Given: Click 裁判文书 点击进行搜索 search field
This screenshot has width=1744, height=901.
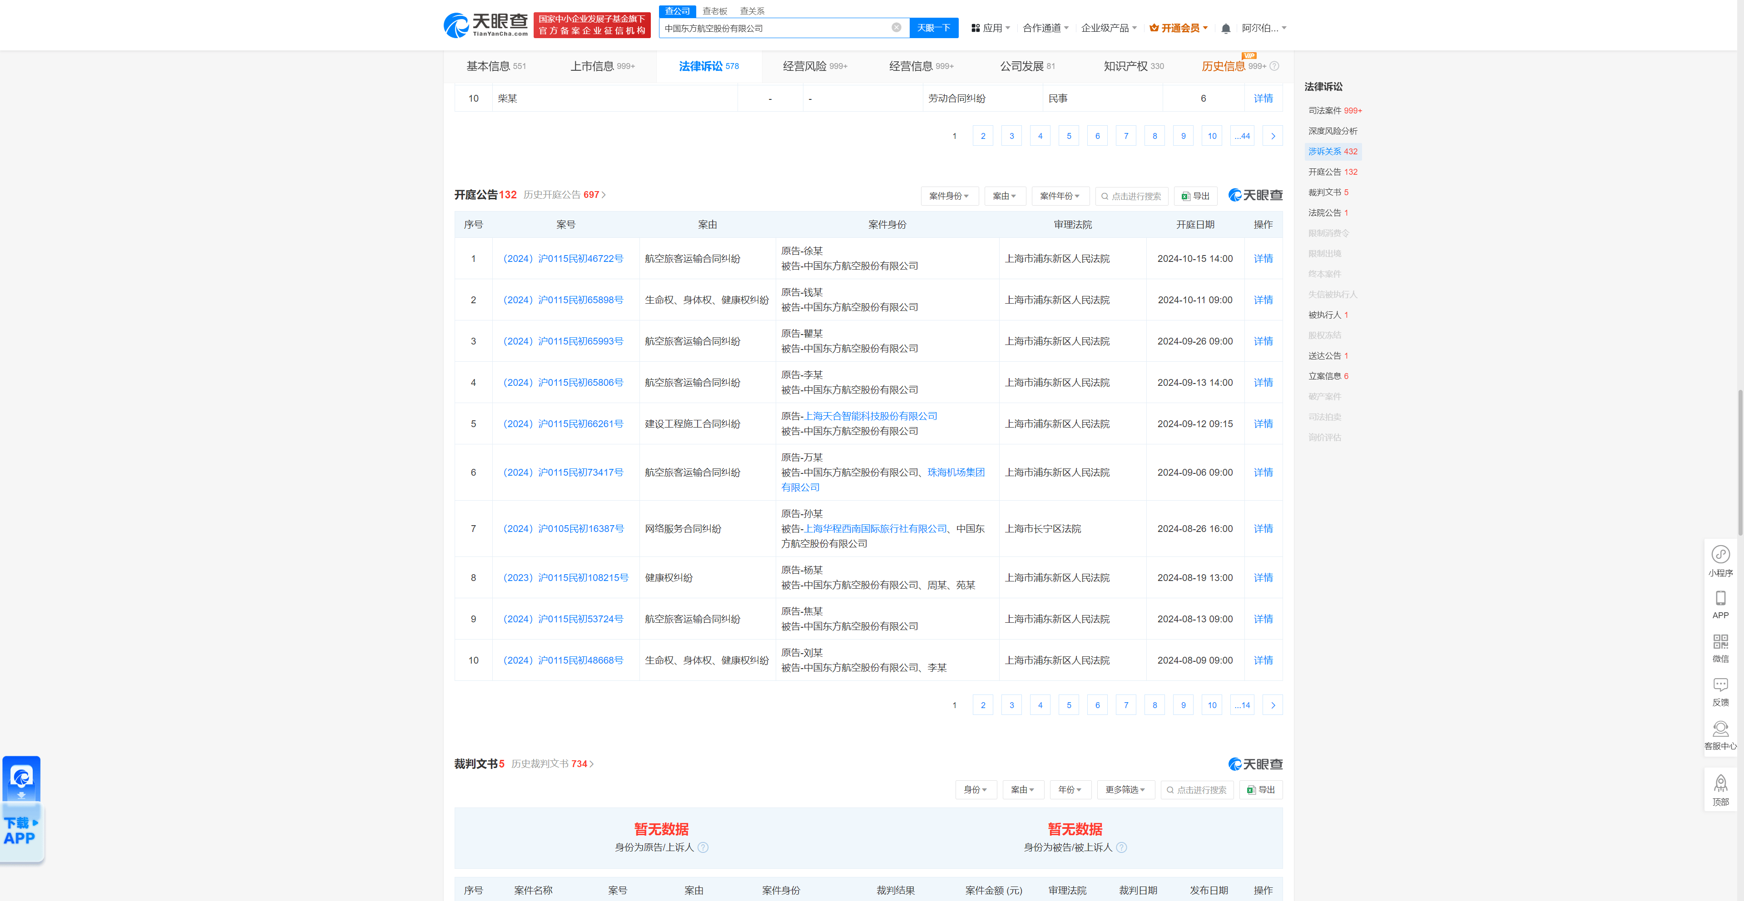Looking at the screenshot, I should [1197, 790].
